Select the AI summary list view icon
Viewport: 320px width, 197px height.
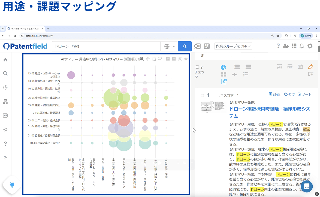[224, 81]
